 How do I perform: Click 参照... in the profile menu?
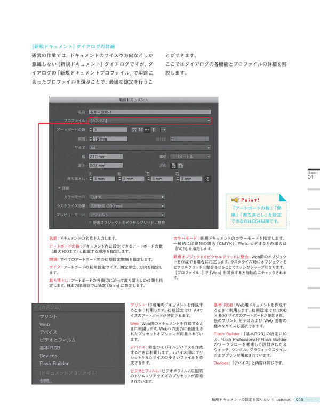click(x=47, y=381)
